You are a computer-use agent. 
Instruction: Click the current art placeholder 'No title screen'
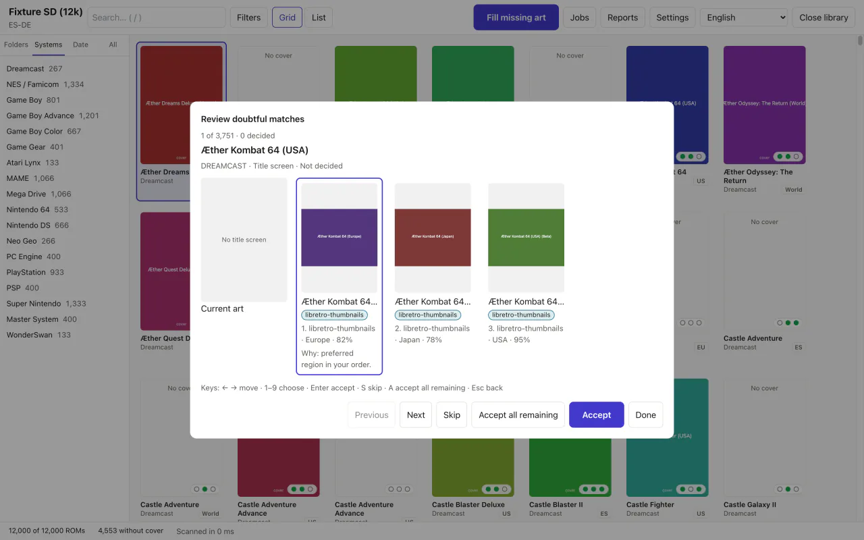point(244,240)
